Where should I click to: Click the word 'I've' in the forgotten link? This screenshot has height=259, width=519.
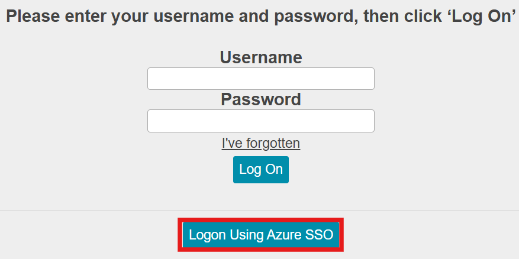pos(233,144)
